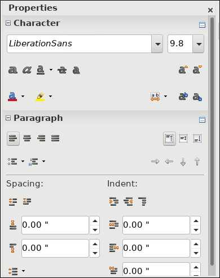Open underline style dropdown arrow

(x=51, y=70)
